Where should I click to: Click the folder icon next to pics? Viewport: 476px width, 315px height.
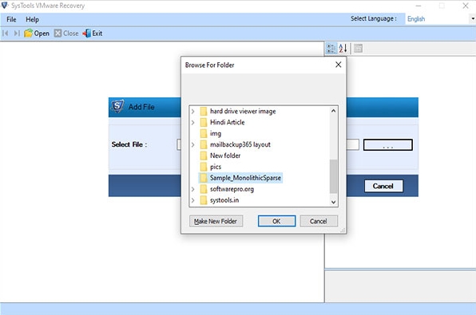(204, 167)
